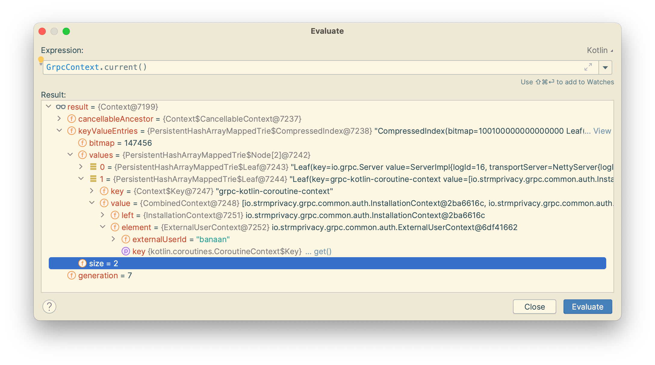Click the get() link on the key property
The height and width of the screenshot is (365, 655).
coord(322,251)
